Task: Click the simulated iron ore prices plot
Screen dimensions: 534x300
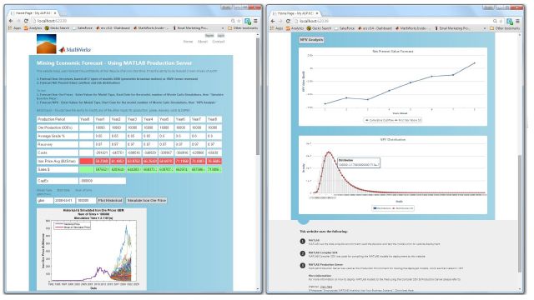Action: click(x=92, y=249)
